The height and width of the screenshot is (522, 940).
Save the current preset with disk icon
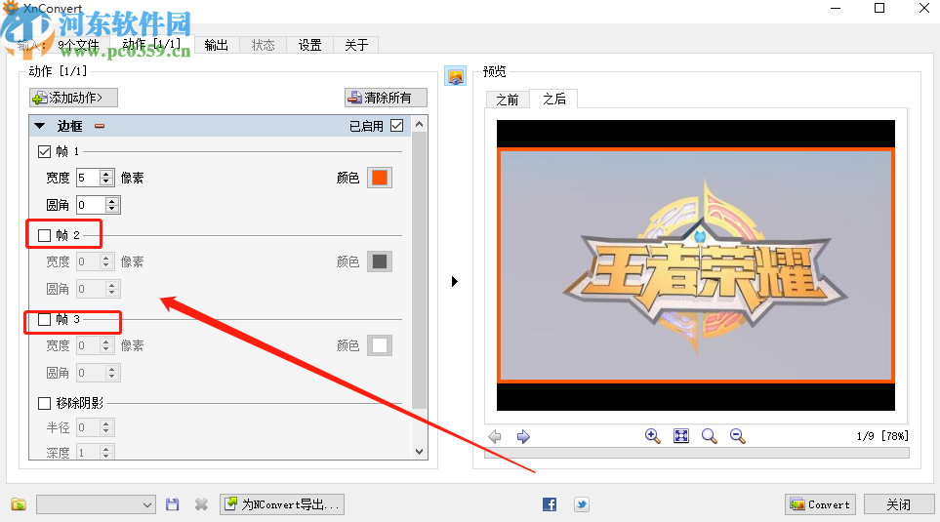[173, 504]
